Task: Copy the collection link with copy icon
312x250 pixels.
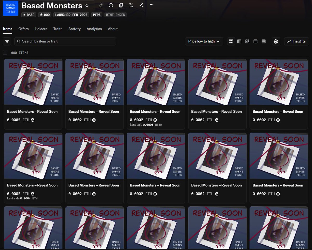Action: point(121,5)
